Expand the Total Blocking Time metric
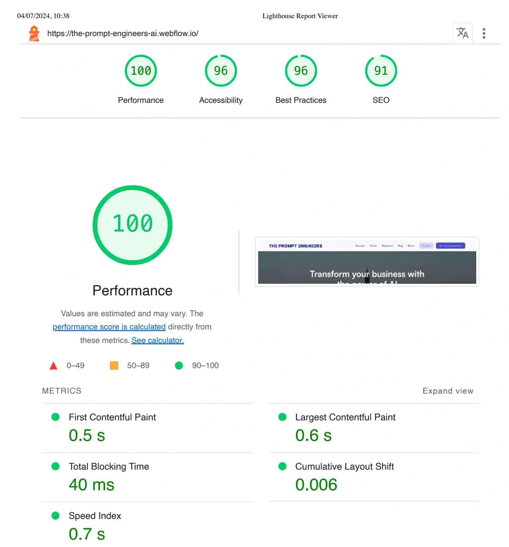509x547 pixels. click(x=147, y=477)
